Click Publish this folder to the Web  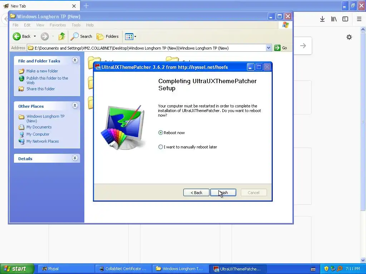tap(47, 80)
